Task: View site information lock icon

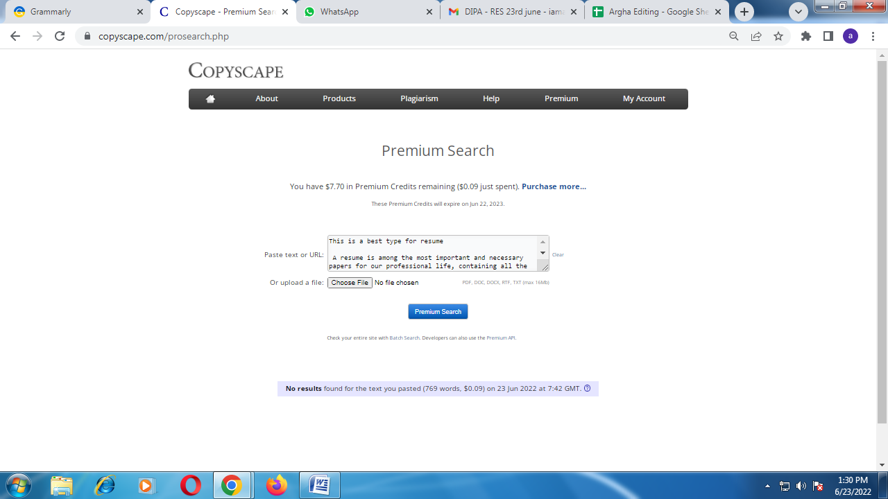Action: point(87,36)
